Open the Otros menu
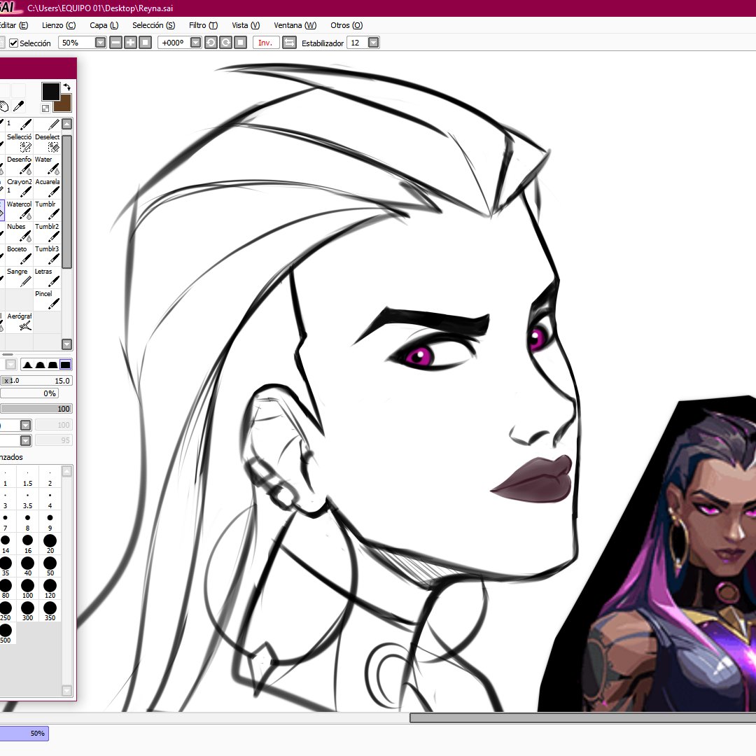Viewport: 756px width, 756px height. pos(346,25)
